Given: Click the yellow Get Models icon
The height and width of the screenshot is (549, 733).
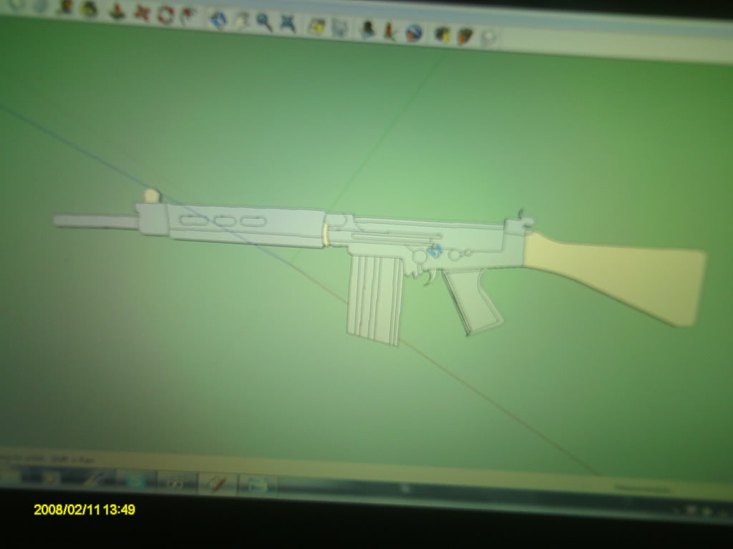Looking at the screenshot, I should tap(316, 26).
